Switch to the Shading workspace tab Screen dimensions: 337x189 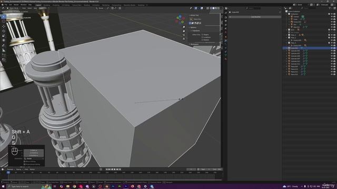click(x=87, y=5)
